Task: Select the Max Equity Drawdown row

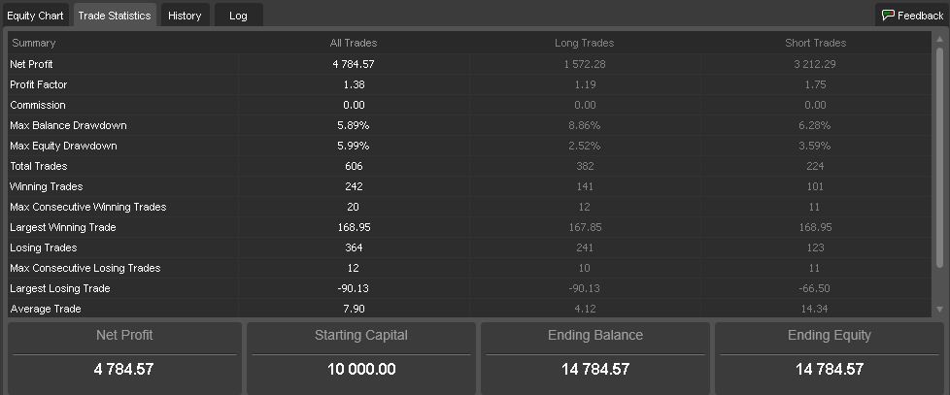Action: pyautogui.click(x=469, y=146)
